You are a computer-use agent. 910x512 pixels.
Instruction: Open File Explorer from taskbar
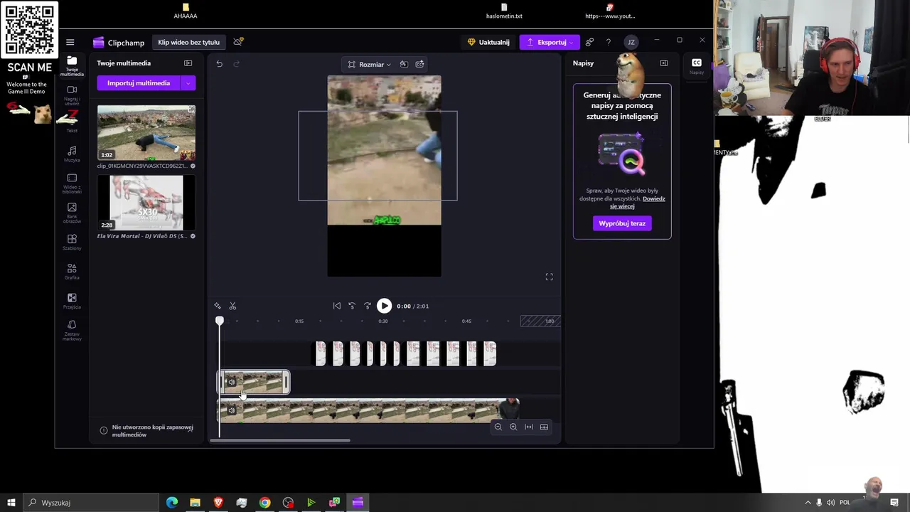pyautogui.click(x=195, y=503)
